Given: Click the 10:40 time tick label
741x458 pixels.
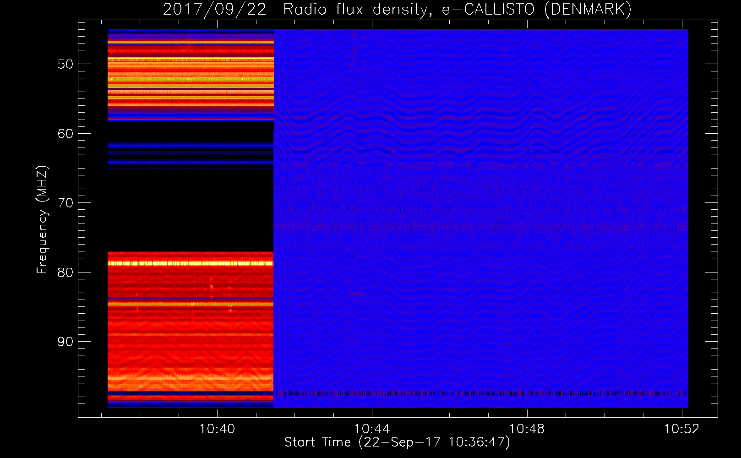Looking at the screenshot, I should (x=217, y=429).
